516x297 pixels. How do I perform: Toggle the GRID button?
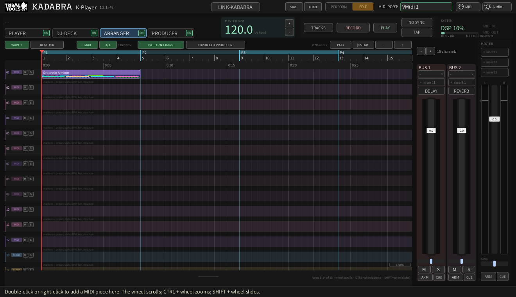87,45
